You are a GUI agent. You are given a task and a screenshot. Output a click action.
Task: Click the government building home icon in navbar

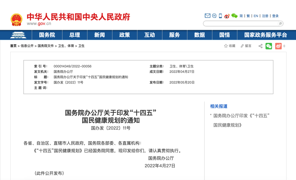[x=18, y=35]
